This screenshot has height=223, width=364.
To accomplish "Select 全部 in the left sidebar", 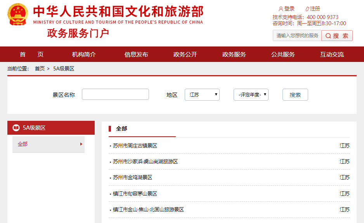I will coord(49,144).
